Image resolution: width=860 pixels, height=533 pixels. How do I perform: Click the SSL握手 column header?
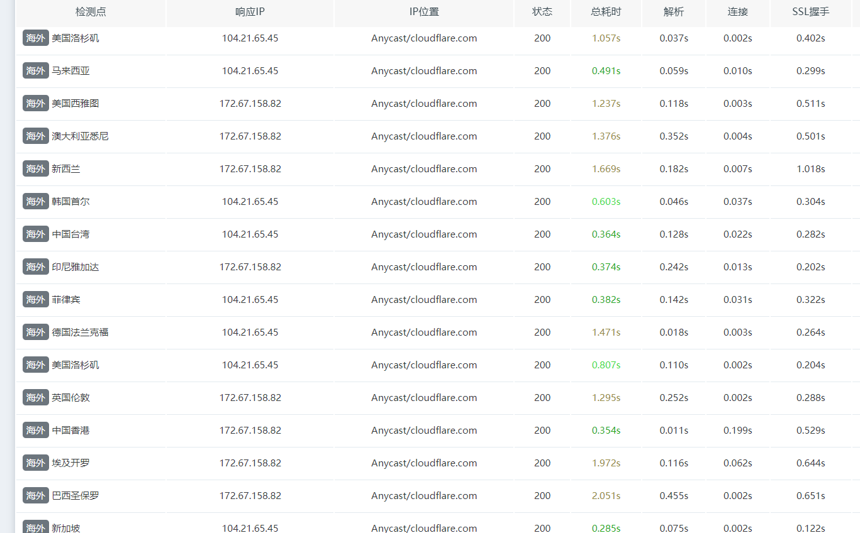point(811,12)
